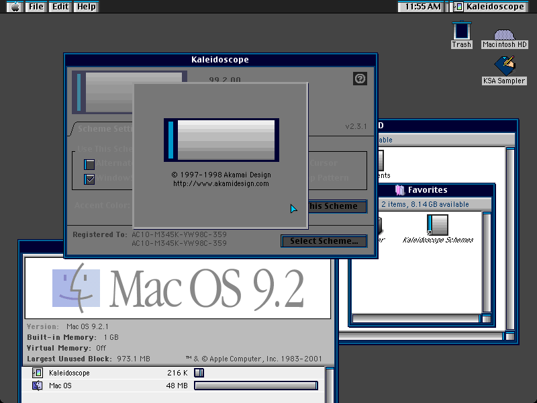Click the Registered To label
537x403 pixels.
coord(100,234)
